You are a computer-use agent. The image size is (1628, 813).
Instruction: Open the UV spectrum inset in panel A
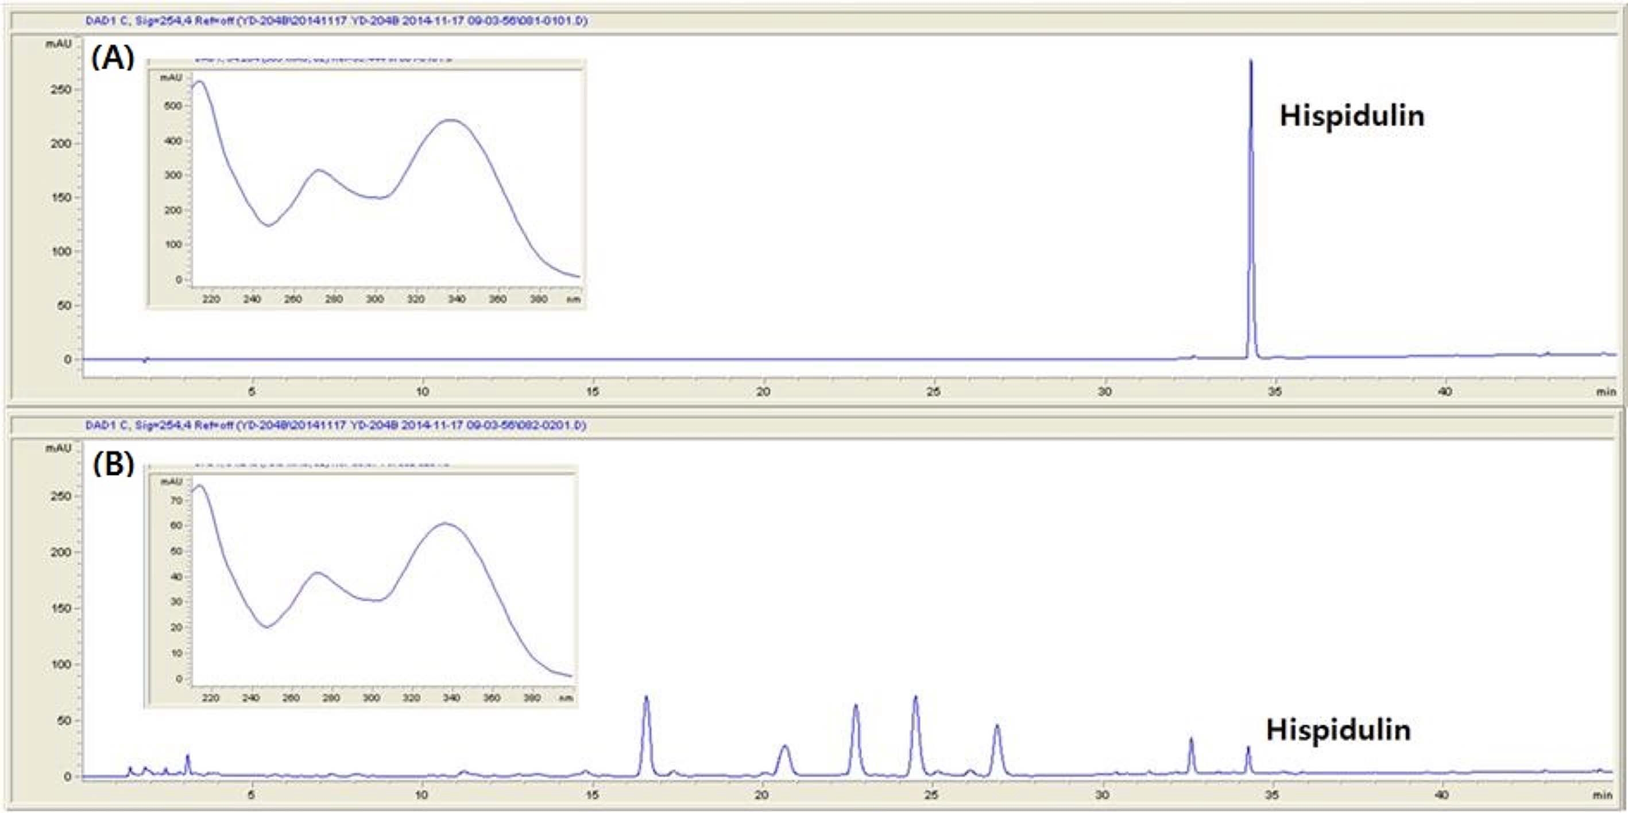(x=366, y=183)
